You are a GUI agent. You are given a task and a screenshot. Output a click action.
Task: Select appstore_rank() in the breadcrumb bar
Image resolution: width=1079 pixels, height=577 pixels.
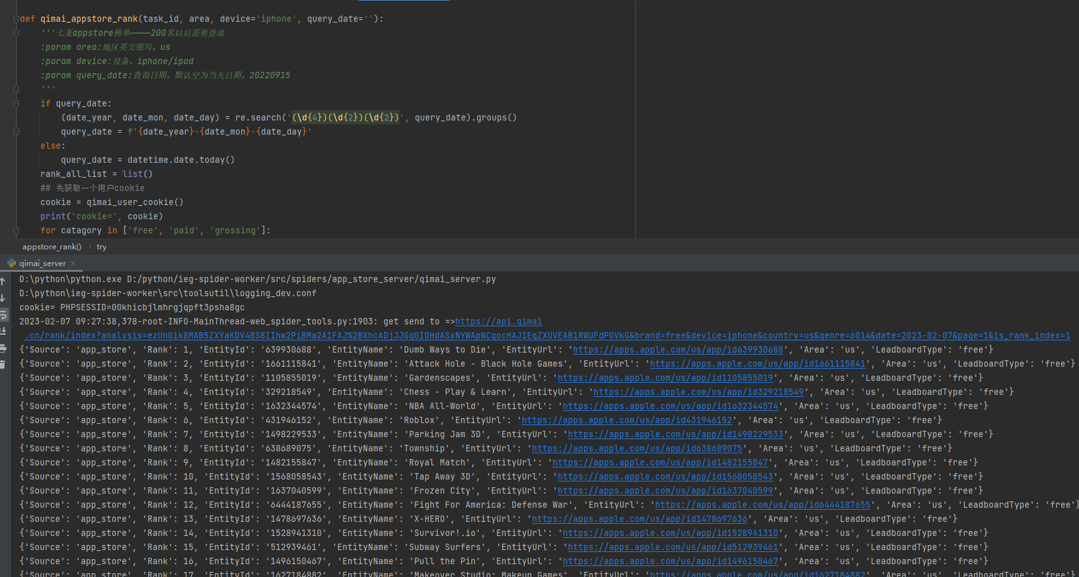pyautogui.click(x=51, y=247)
